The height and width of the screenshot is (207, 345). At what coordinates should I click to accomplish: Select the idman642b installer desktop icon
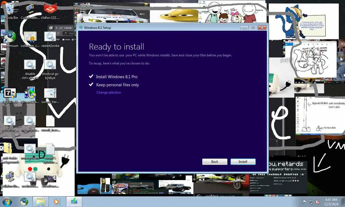click(x=30, y=95)
